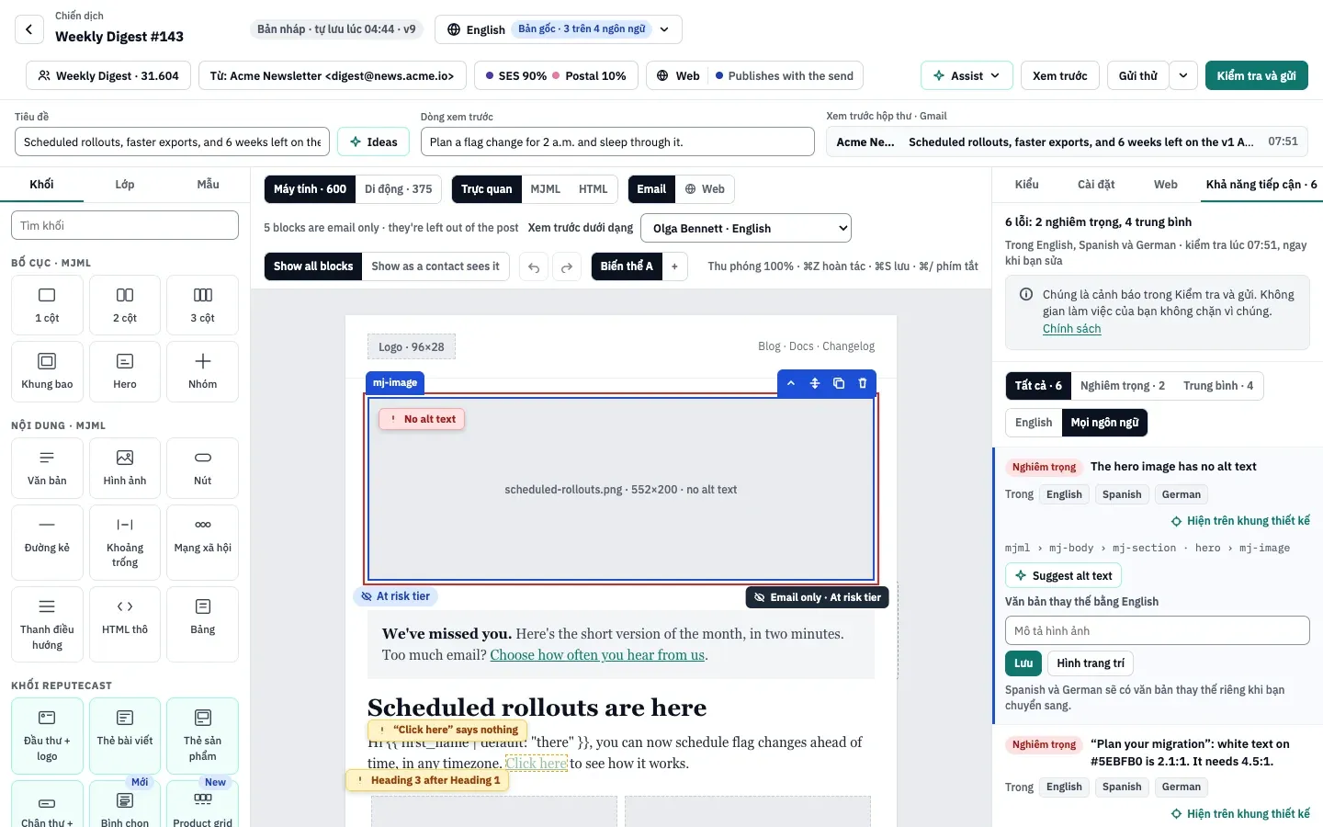
Task: Toggle canvas to Web next to Email
Action: [705, 189]
